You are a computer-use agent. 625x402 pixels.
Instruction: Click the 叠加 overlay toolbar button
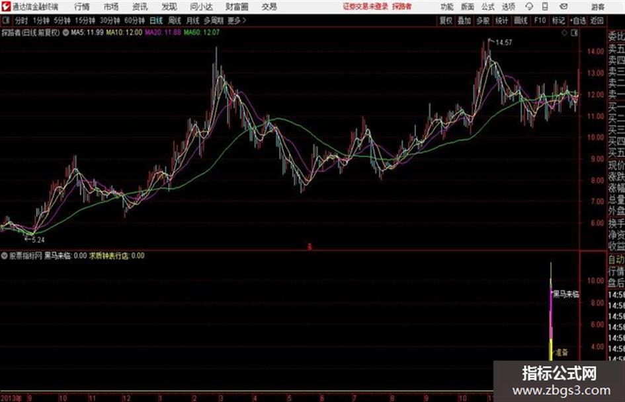coord(464,20)
